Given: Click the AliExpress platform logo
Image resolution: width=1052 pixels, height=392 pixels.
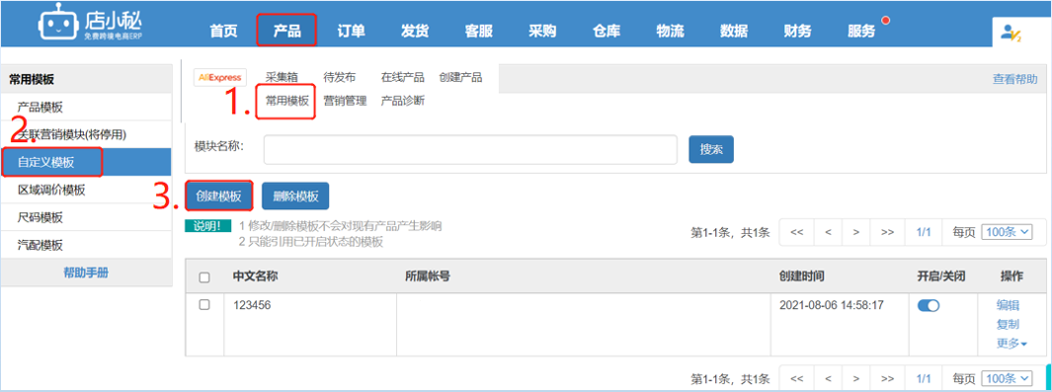Looking at the screenshot, I should click(x=220, y=77).
